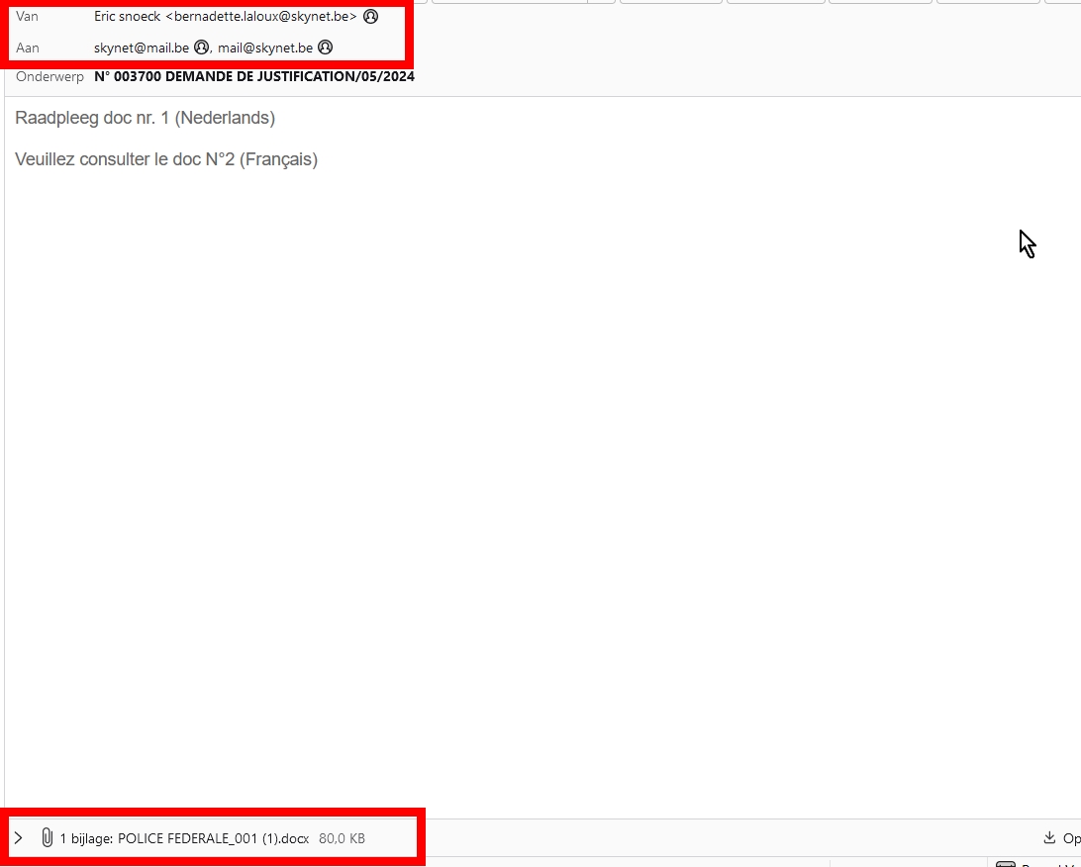Click the paperclip attachment icon

pos(47,838)
